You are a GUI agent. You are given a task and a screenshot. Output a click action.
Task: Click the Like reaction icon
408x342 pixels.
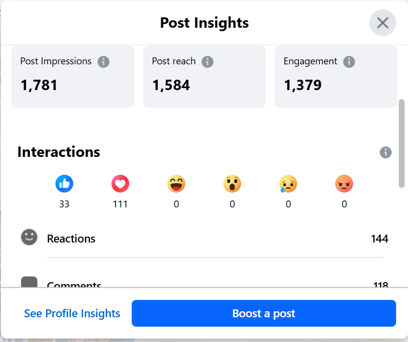coord(64,184)
